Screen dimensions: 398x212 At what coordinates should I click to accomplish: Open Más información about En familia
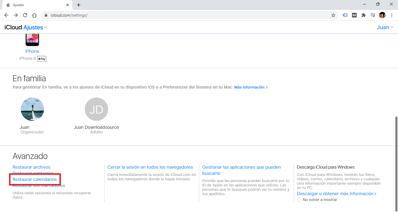tap(251, 87)
